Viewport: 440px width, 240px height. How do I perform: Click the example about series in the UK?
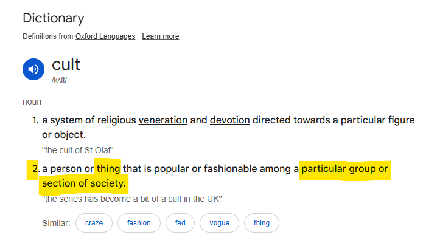132,199
